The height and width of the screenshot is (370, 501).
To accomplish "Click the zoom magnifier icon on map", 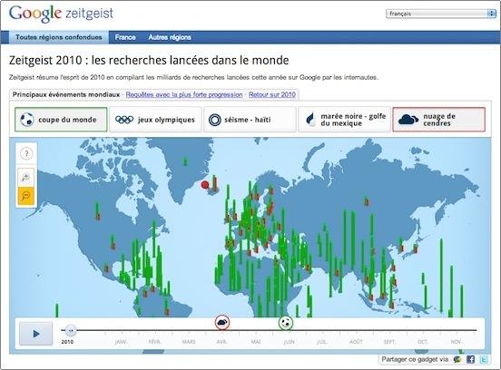I will 26,177.
